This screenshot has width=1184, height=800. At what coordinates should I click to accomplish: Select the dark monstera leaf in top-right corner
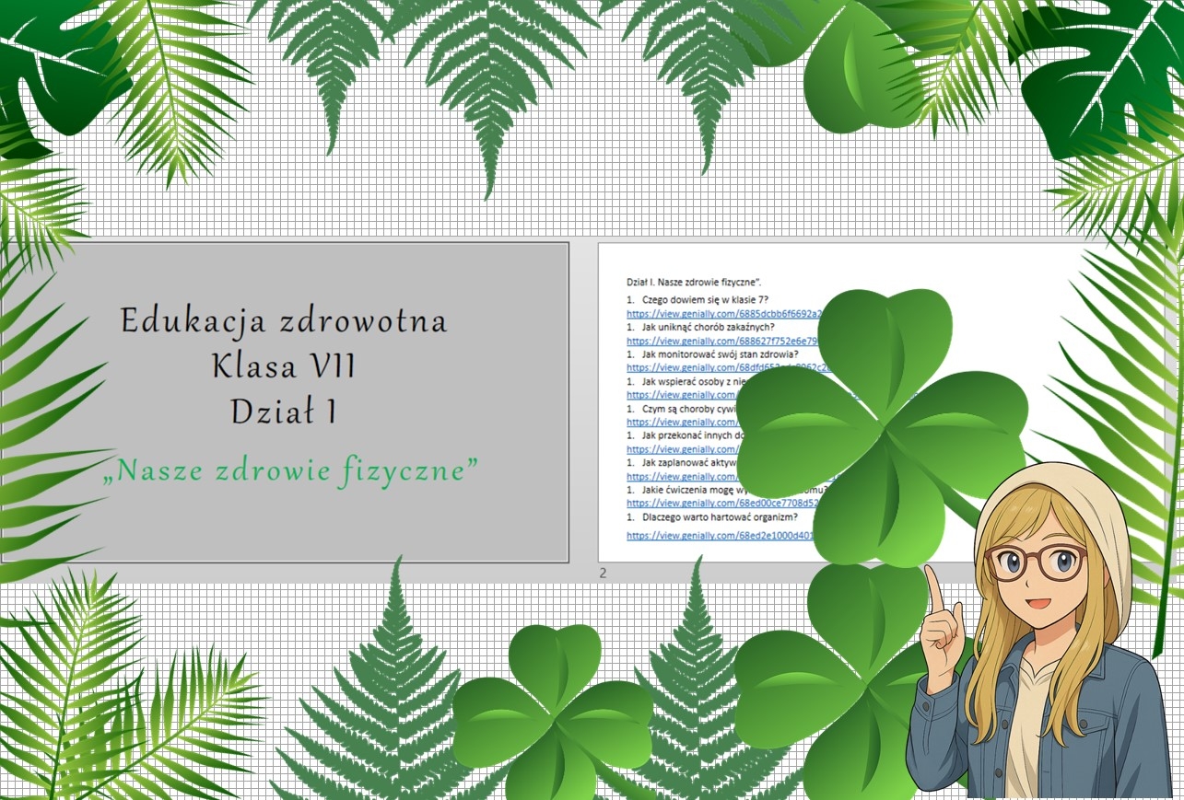point(1106,74)
